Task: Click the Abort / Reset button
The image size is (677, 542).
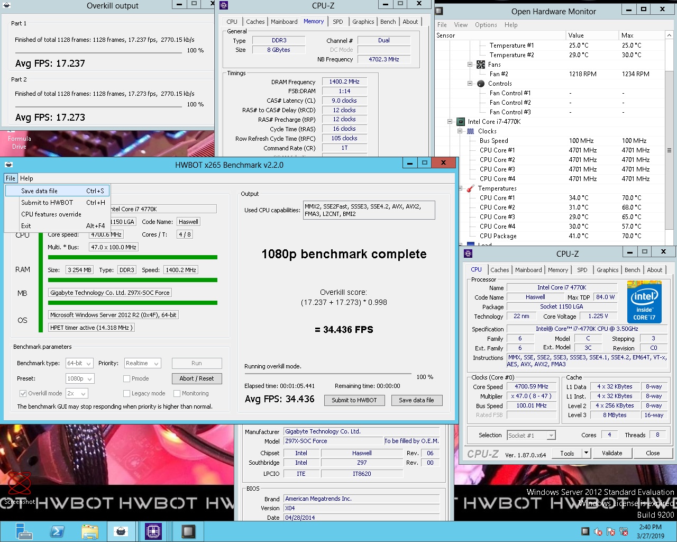Action: point(197,378)
